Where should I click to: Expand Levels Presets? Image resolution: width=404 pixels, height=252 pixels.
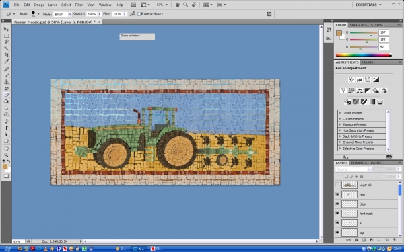click(x=340, y=113)
